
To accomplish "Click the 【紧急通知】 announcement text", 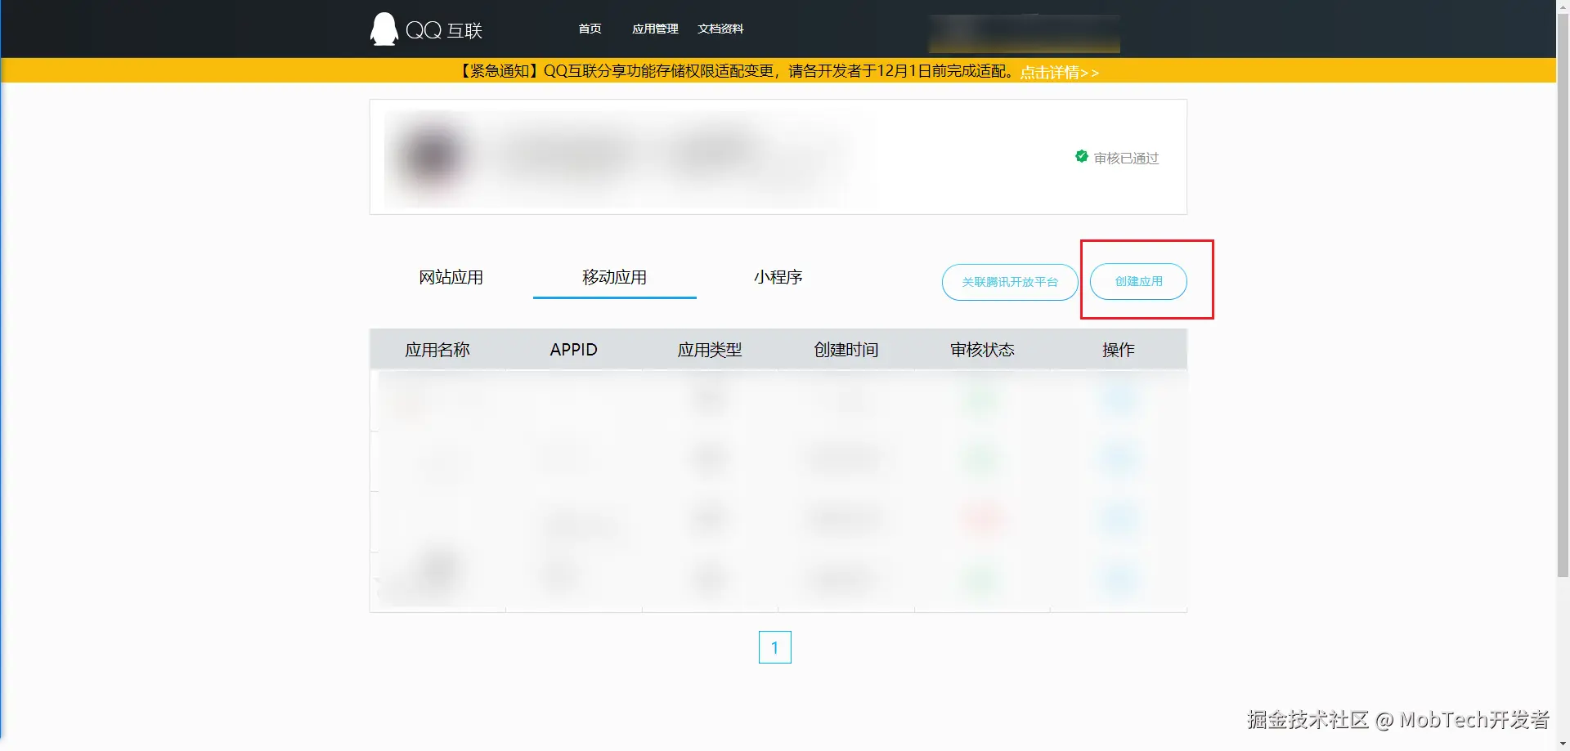I will click(734, 71).
